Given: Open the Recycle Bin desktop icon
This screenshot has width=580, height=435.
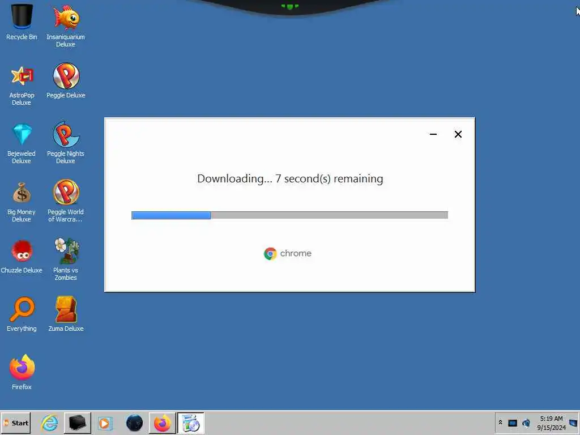Looking at the screenshot, I should [22, 22].
